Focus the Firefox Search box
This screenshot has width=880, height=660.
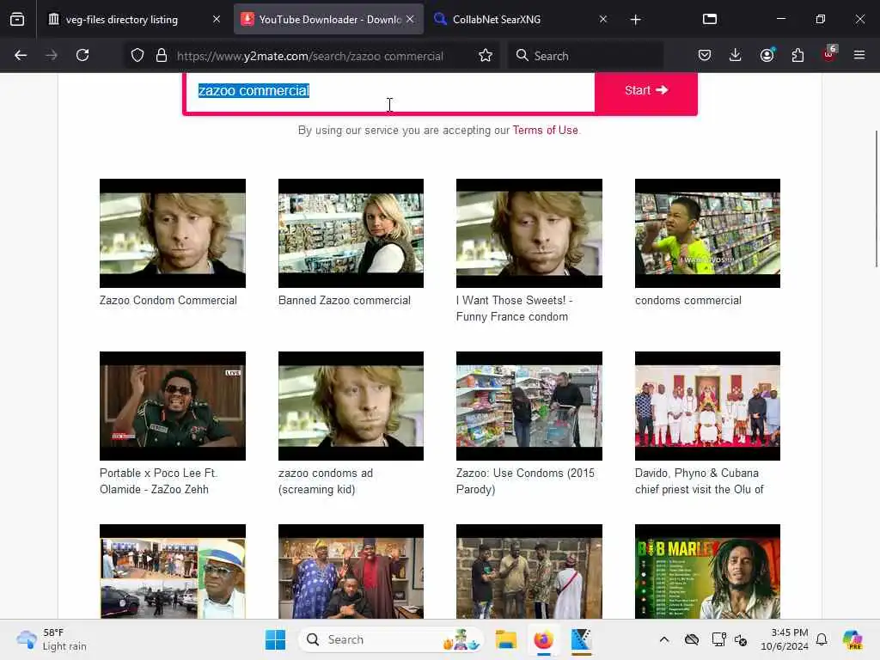click(x=585, y=56)
